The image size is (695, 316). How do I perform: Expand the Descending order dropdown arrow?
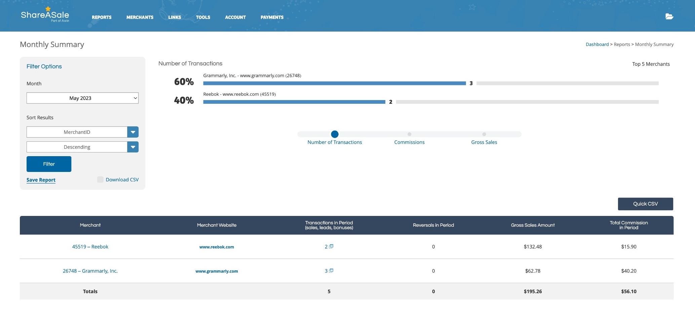click(133, 147)
